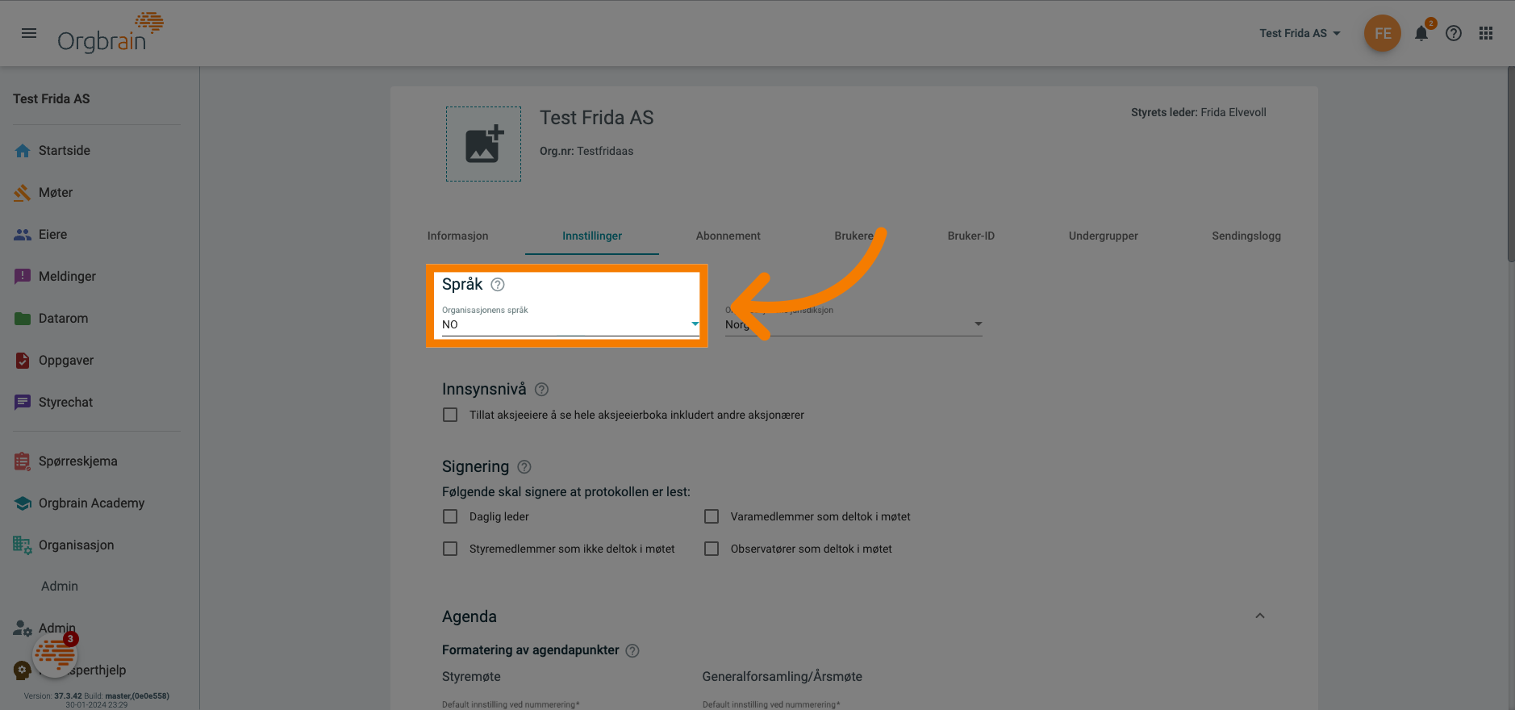Screen dimensions: 1515x710
Task: Click the Spørreskjema clipboard icon
Action: pos(23,461)
